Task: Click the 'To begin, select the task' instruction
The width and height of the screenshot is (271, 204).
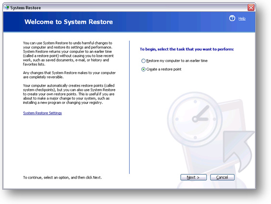Action: click(x=186, y=49)
